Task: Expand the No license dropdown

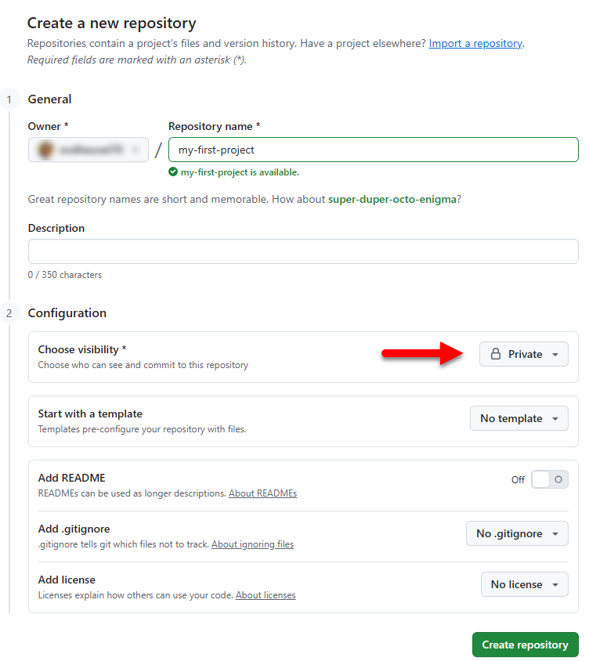Action: 524,584
